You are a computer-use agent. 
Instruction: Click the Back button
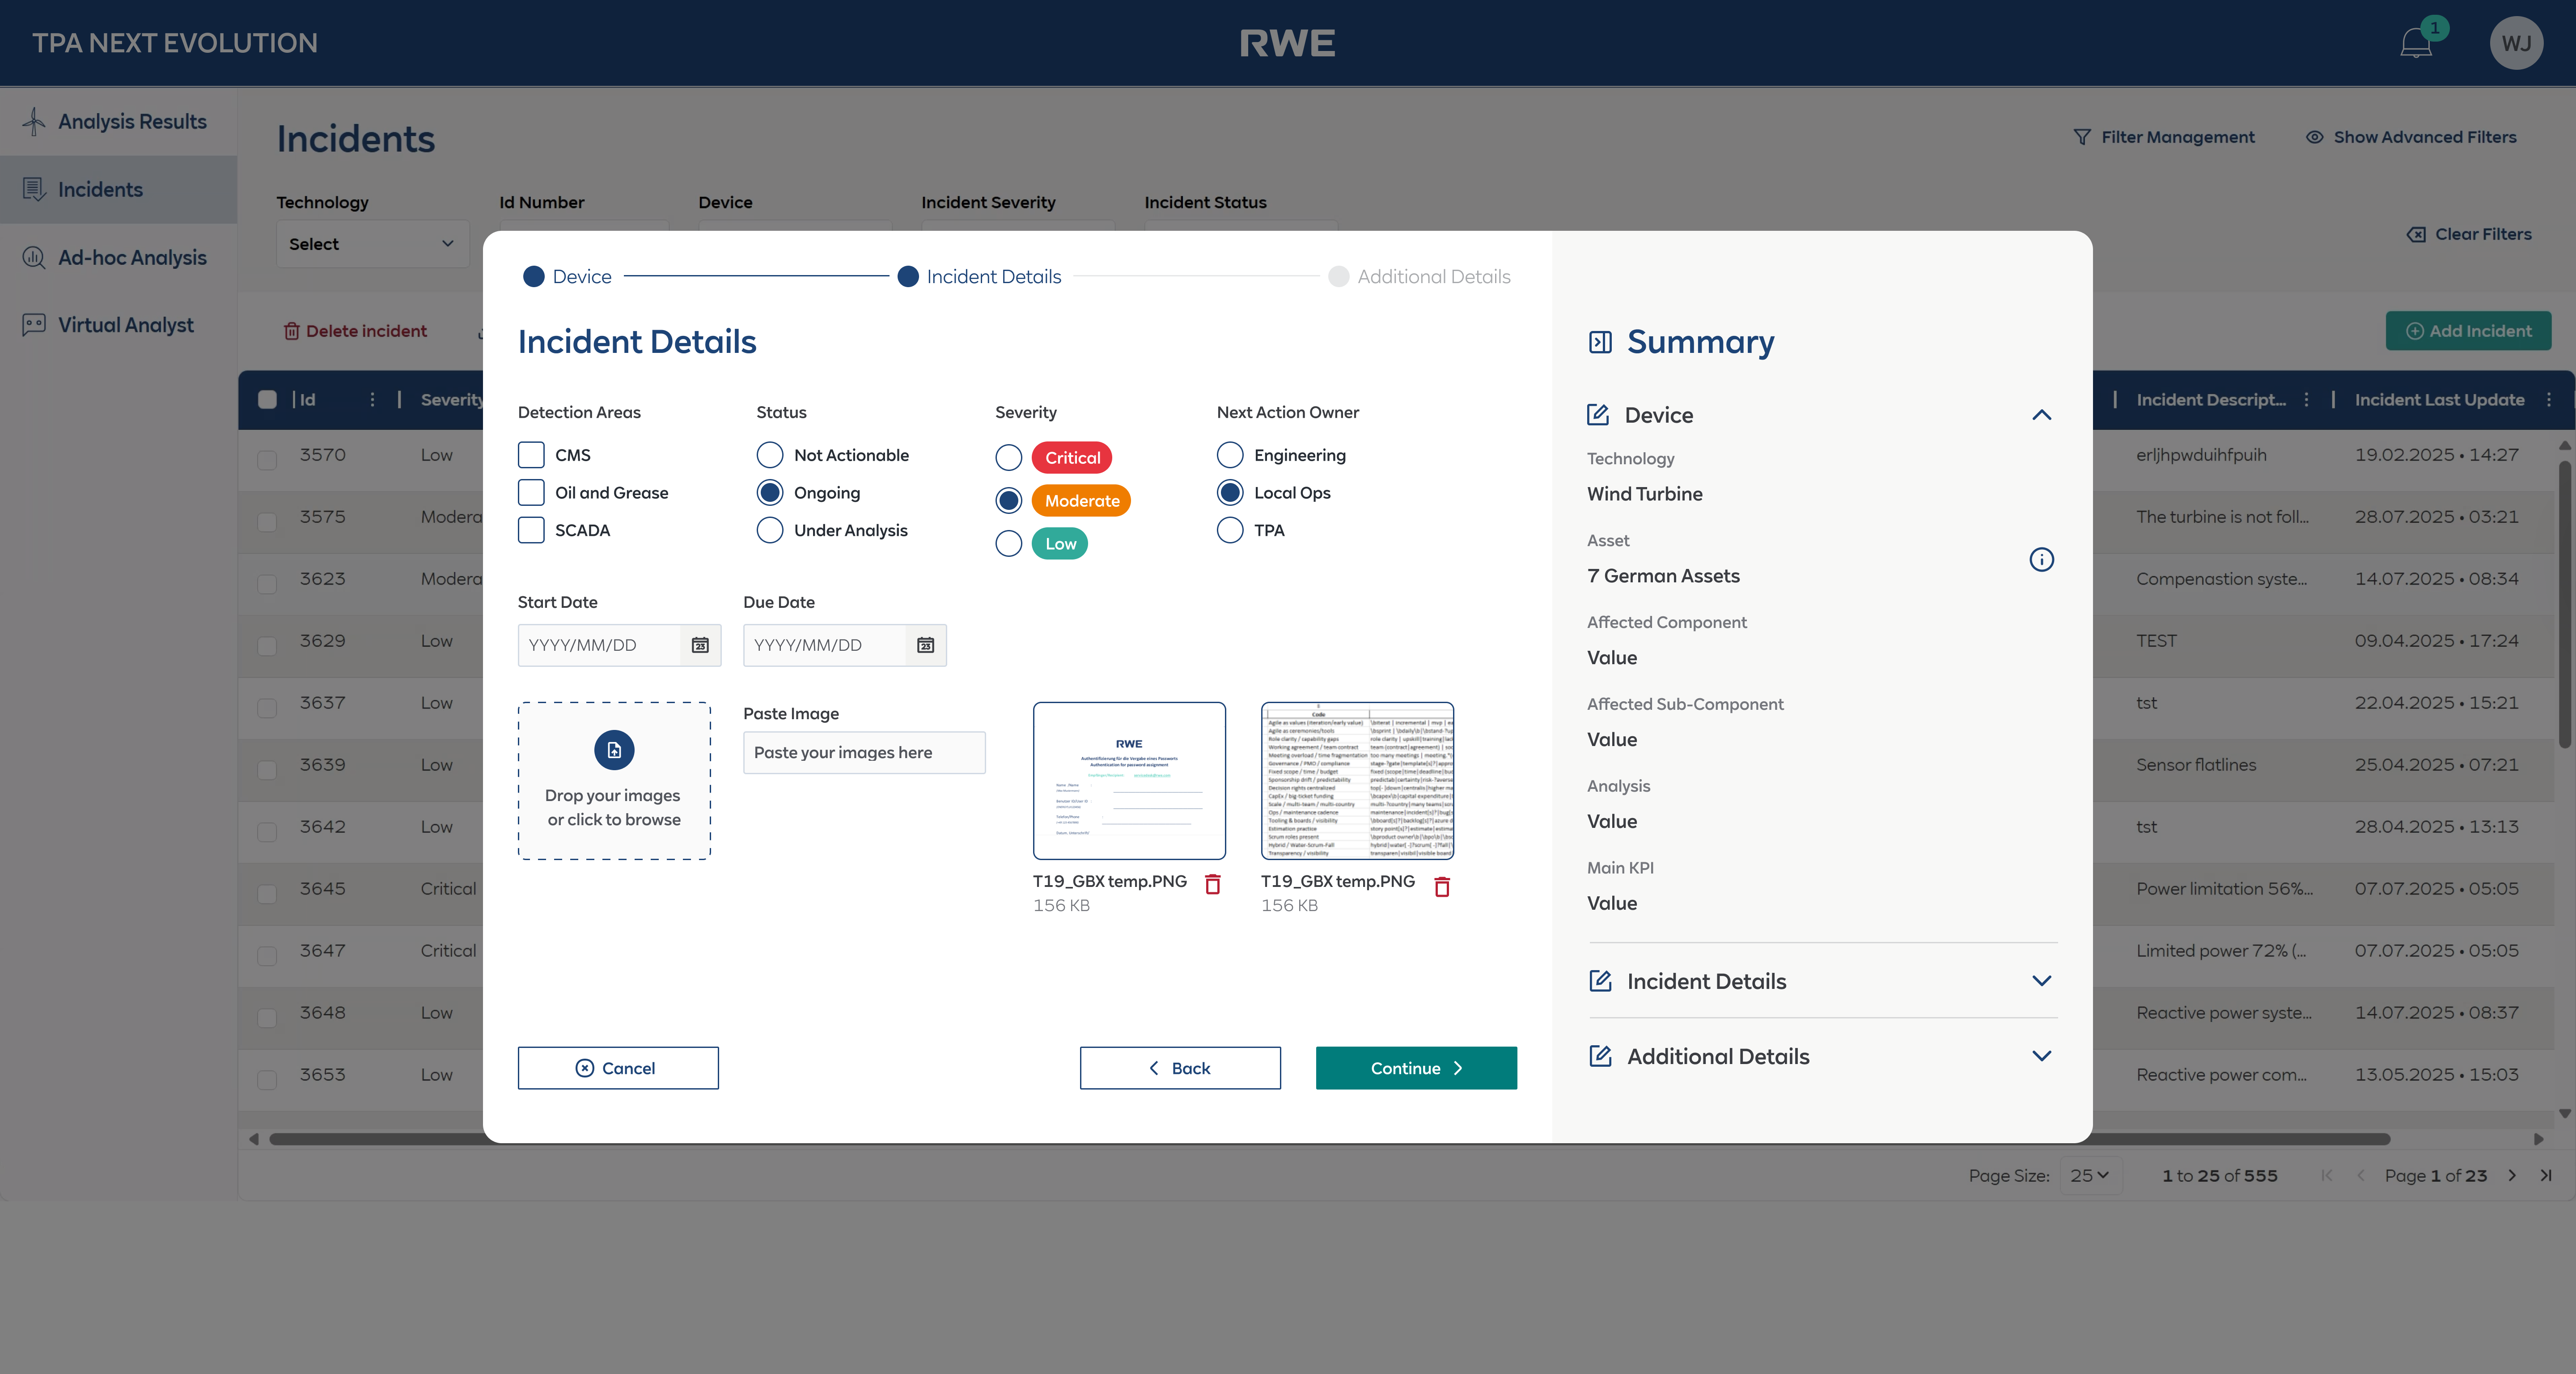(1180, 1068)
